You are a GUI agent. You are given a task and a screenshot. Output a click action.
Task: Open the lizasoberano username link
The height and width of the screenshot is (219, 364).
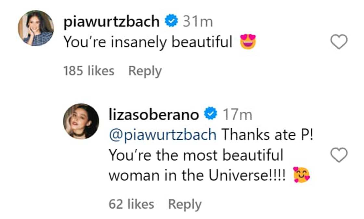[154, 115]
